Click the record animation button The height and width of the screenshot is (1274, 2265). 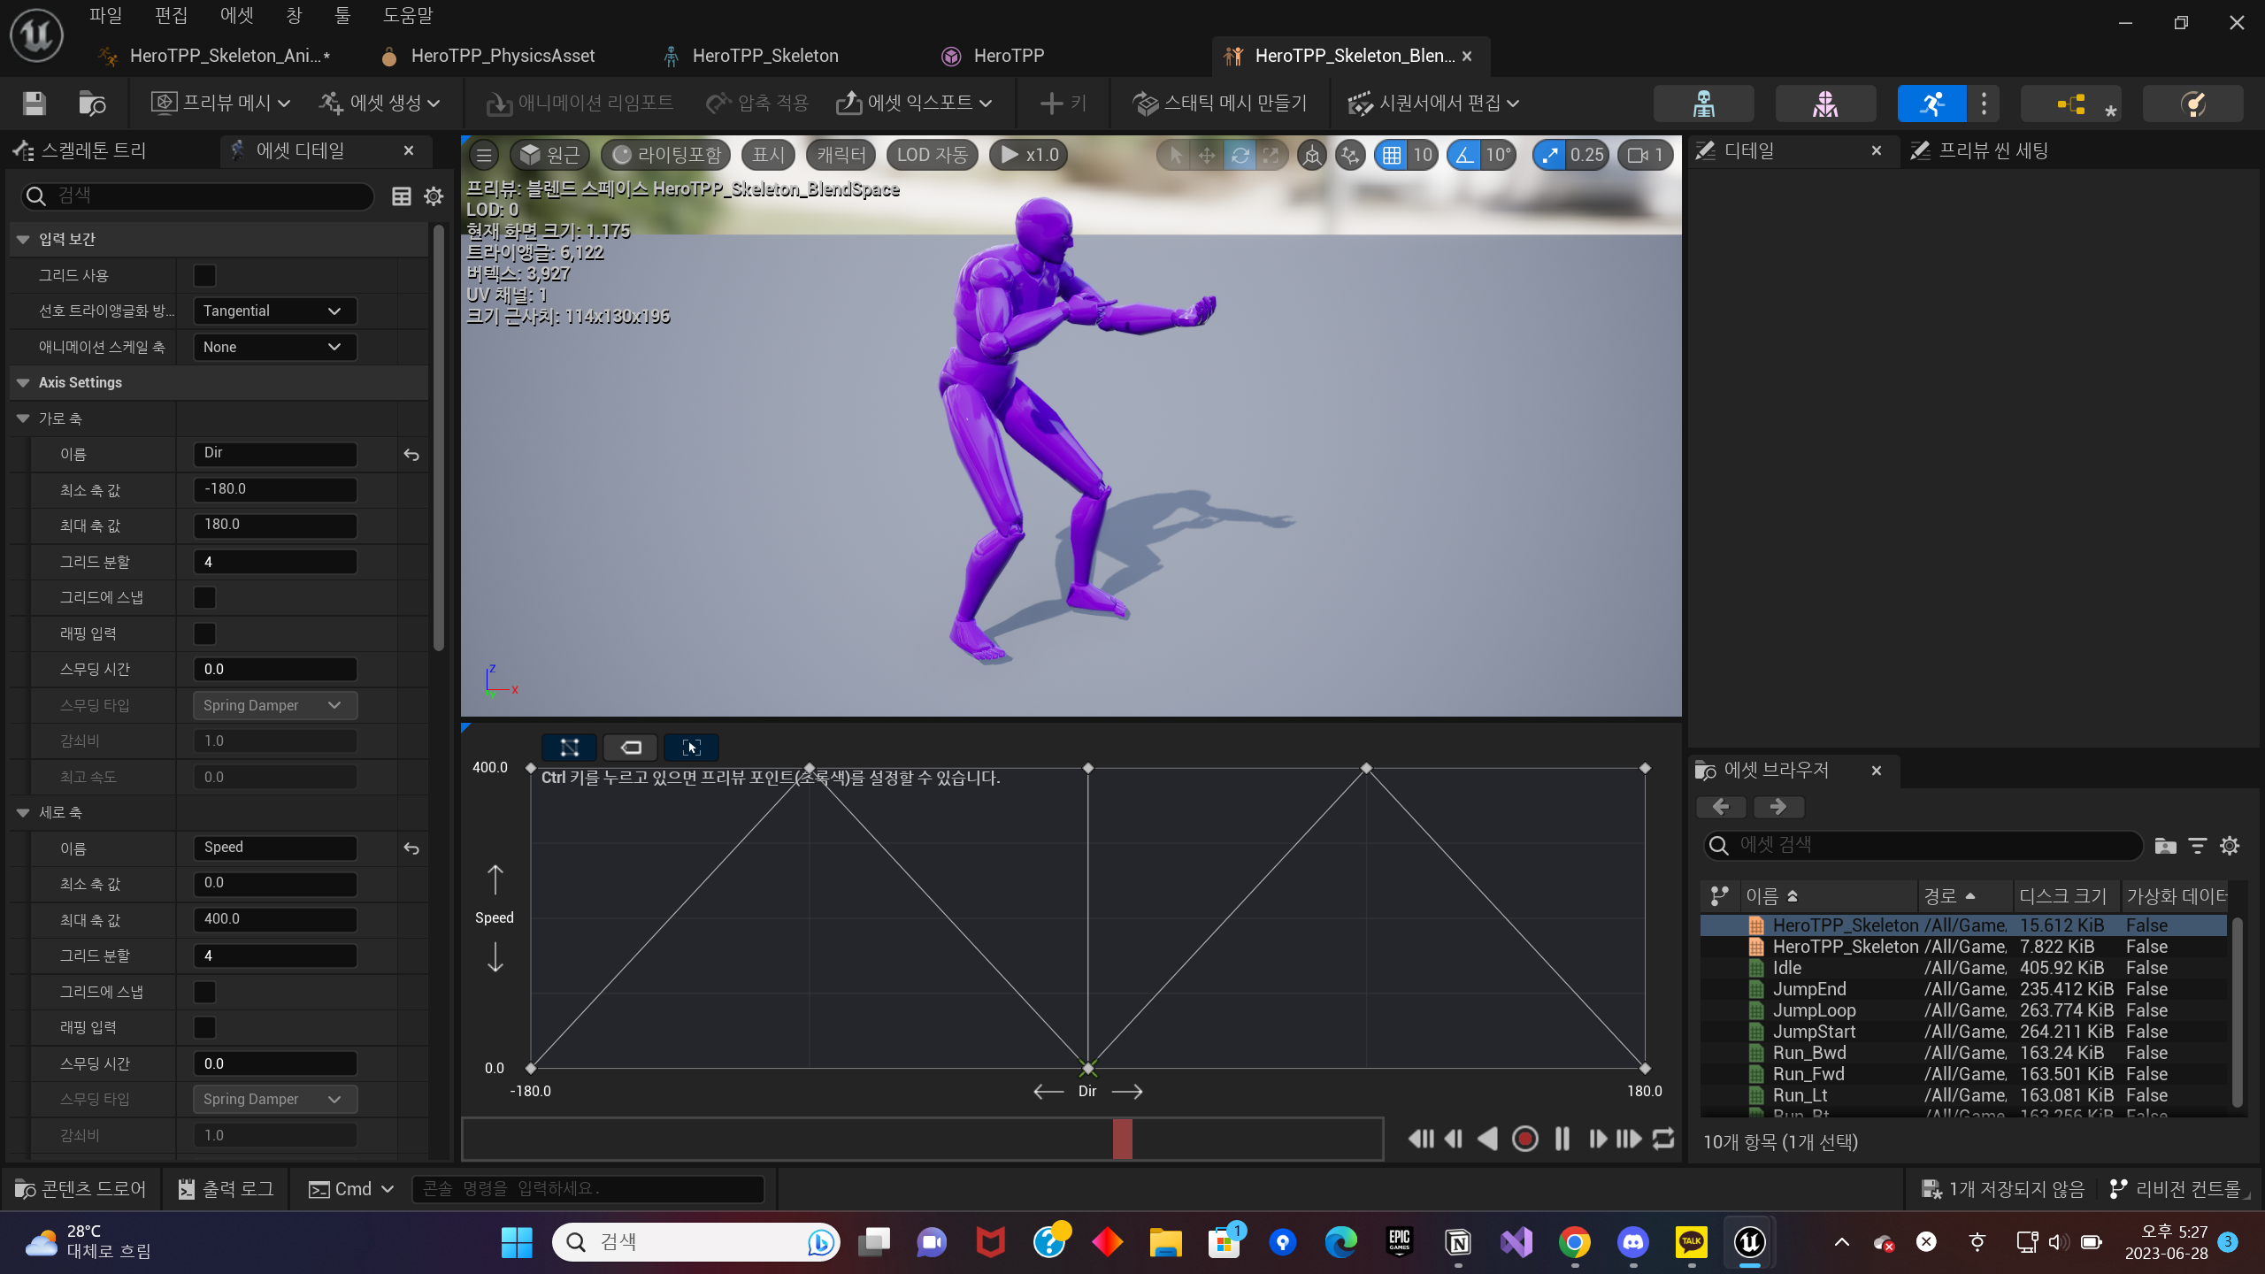[1524, 1139]
